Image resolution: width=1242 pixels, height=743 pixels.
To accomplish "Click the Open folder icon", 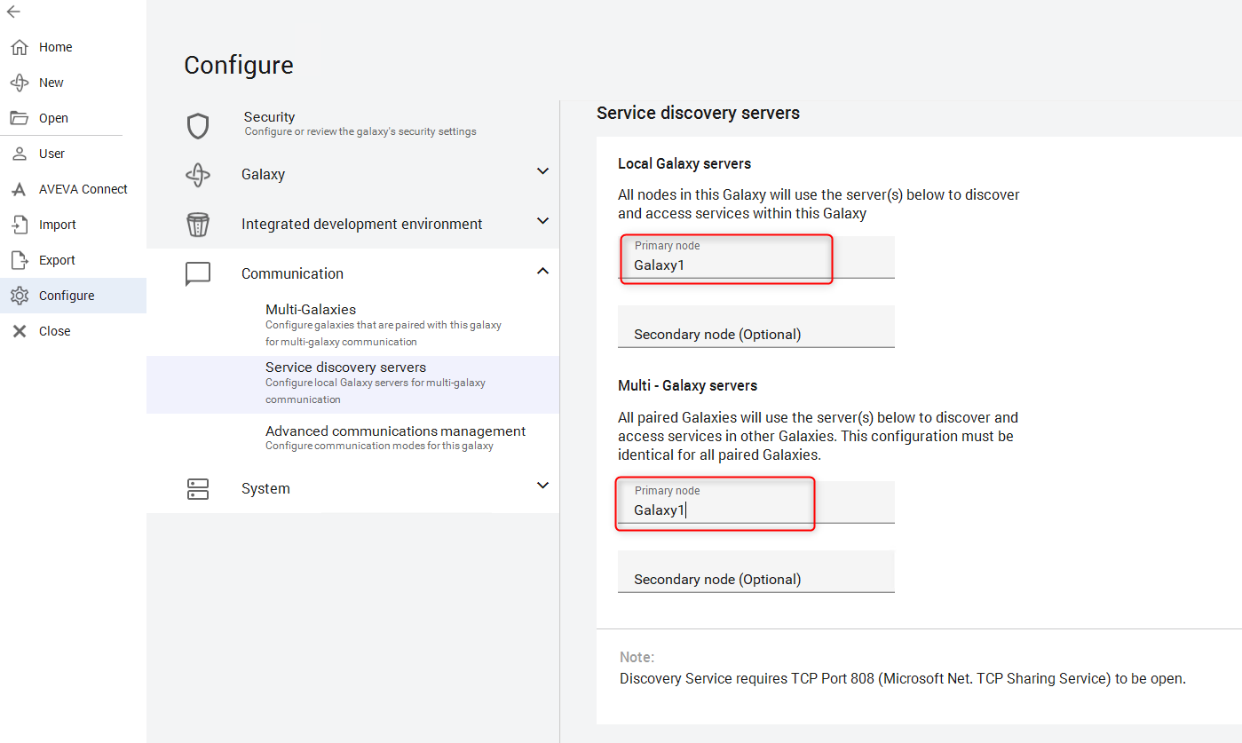I will 20,118.
